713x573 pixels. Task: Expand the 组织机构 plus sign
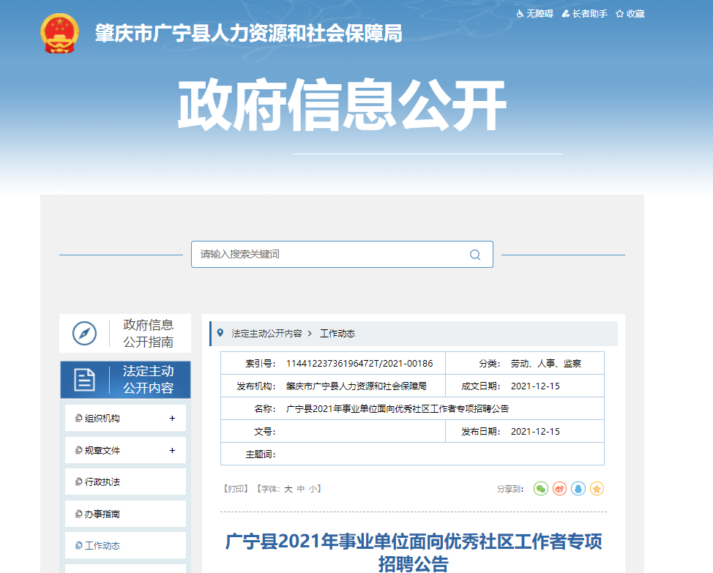[172, 419]
